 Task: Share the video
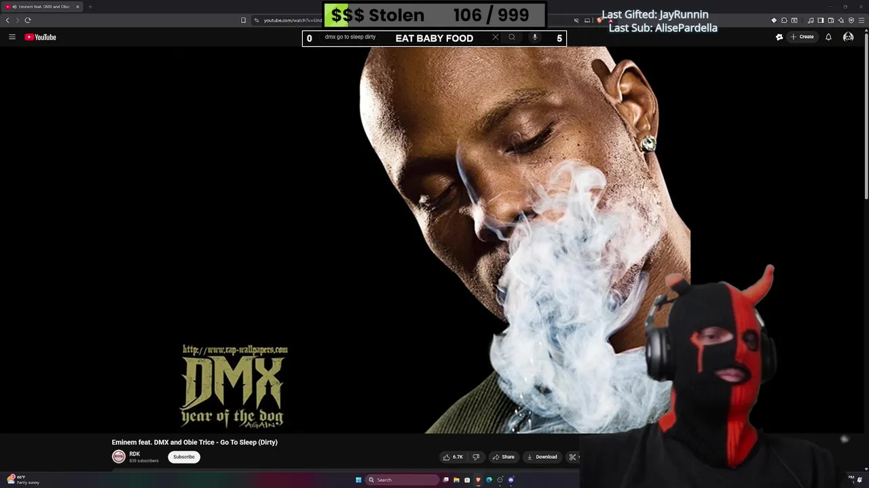[x=504, y=457]
